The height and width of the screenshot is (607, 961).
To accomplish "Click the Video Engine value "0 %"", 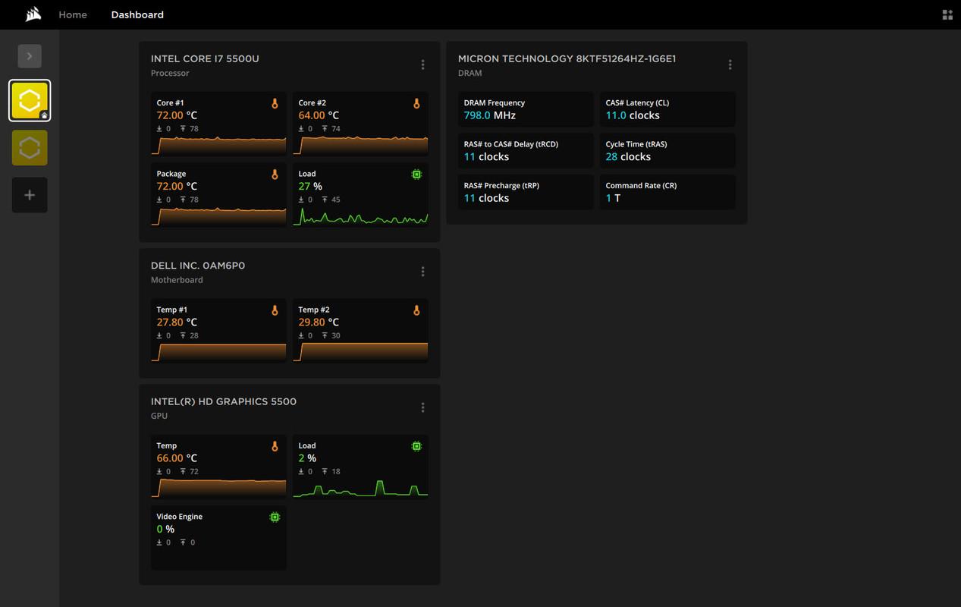I will (165, 530).
